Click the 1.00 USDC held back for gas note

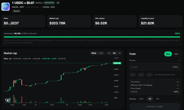[165, 75]
